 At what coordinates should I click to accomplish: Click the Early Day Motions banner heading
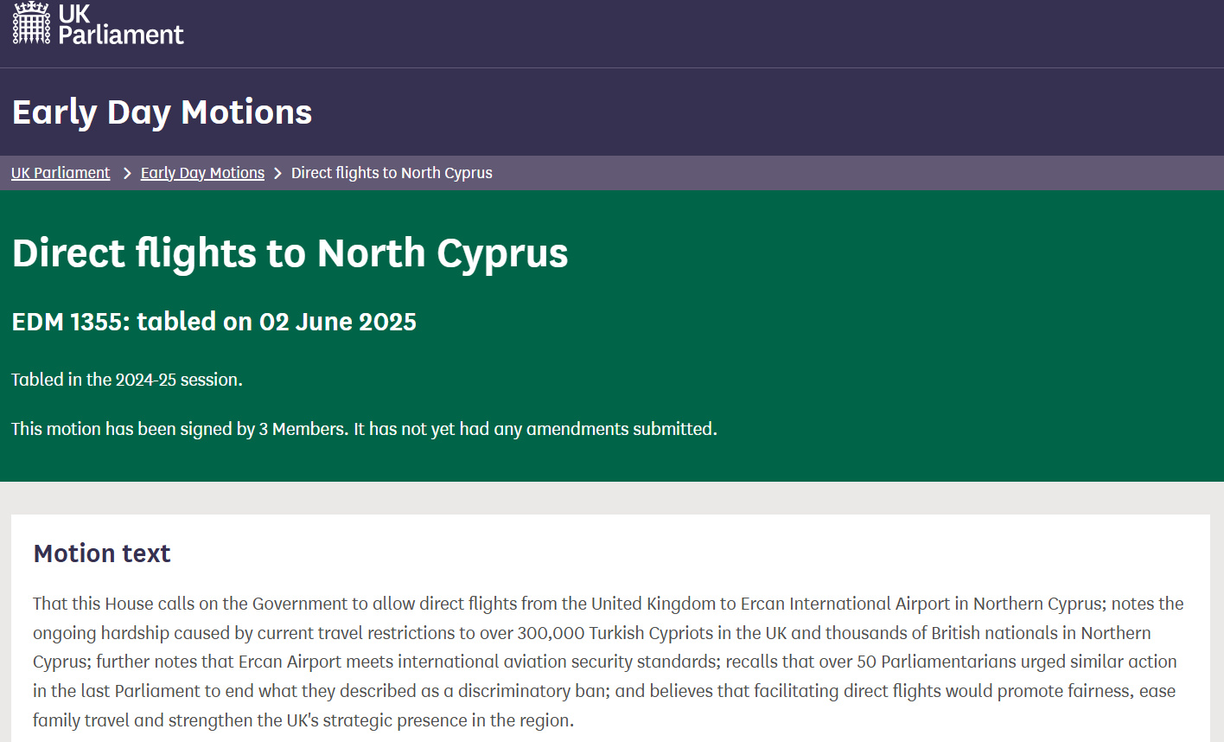[x=162, y=112]
